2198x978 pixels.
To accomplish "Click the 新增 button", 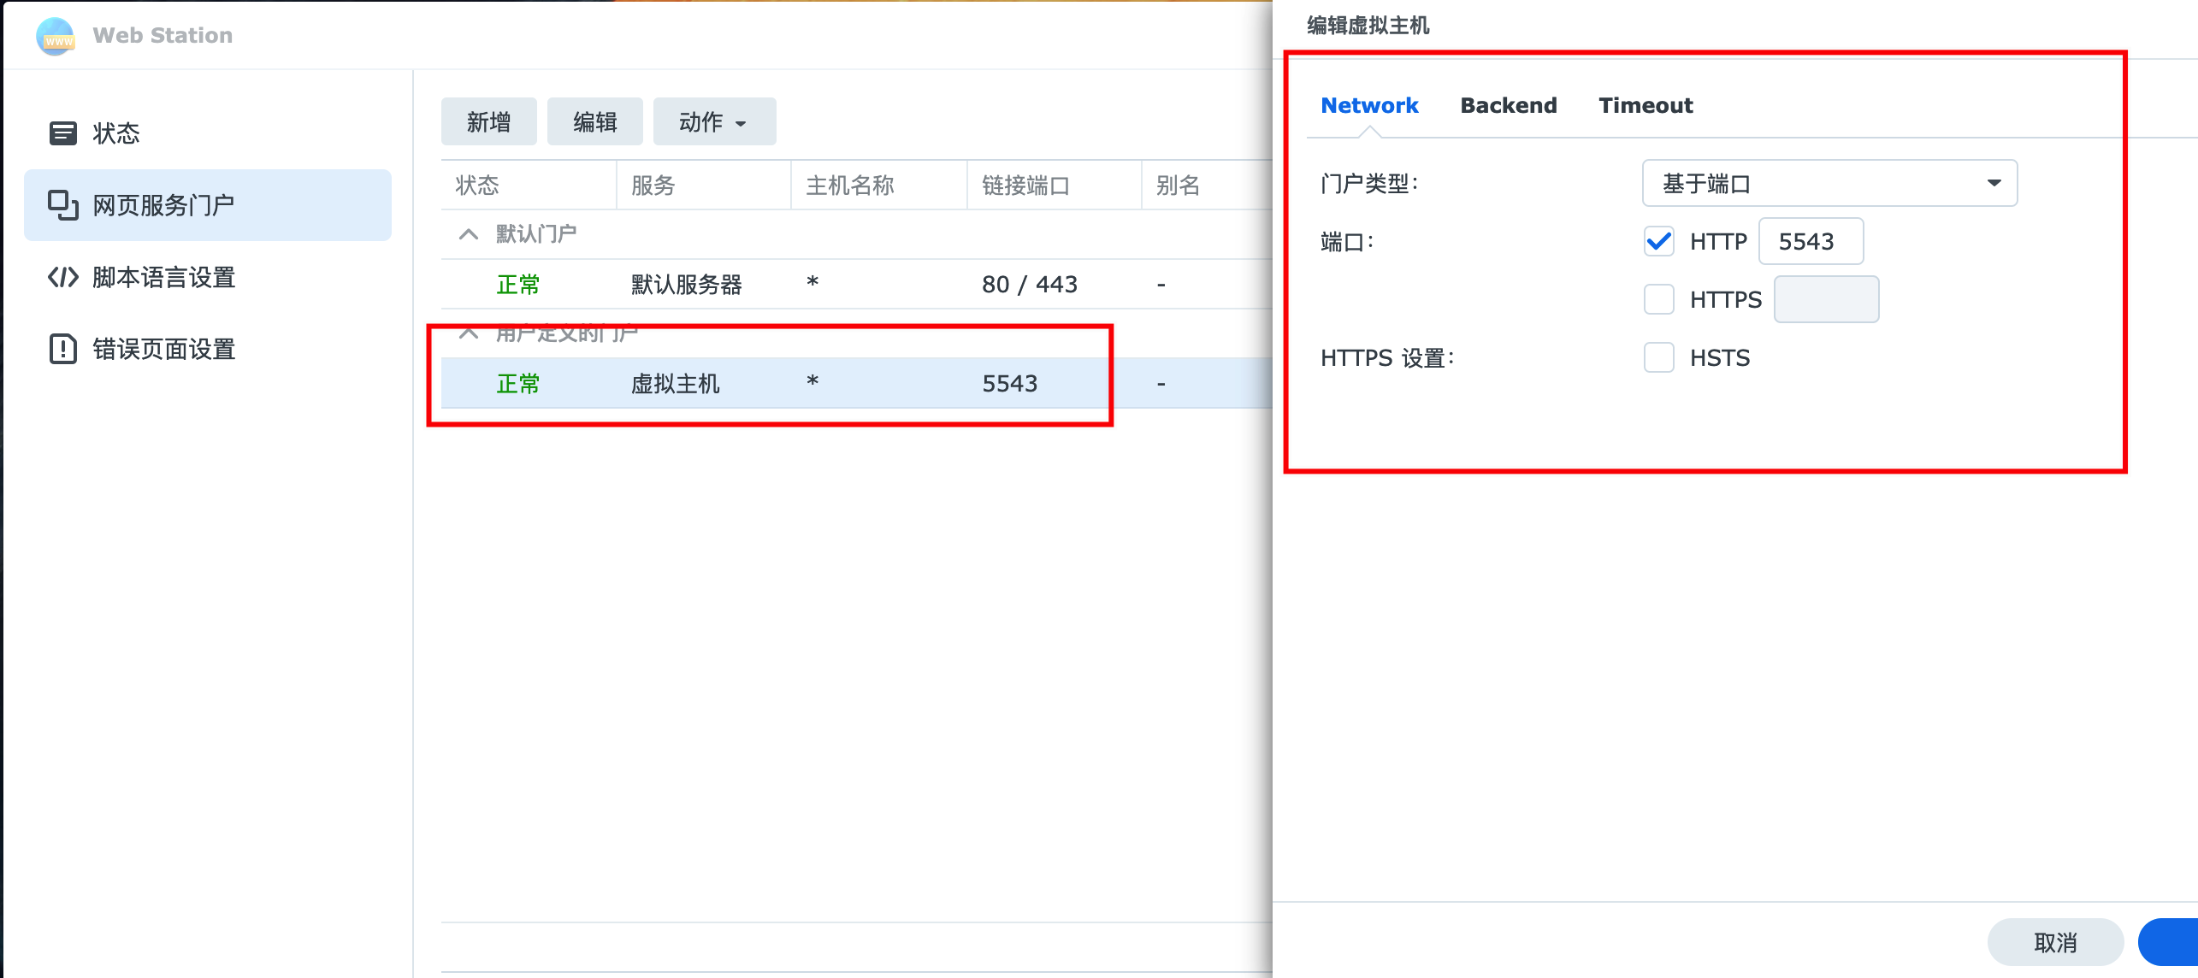I will pyautogui.click(x=488, y=122).
